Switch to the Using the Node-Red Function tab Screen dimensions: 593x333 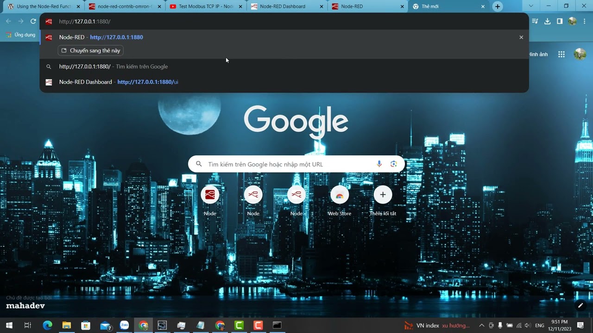pyautogui.click(x=44, y=6)
